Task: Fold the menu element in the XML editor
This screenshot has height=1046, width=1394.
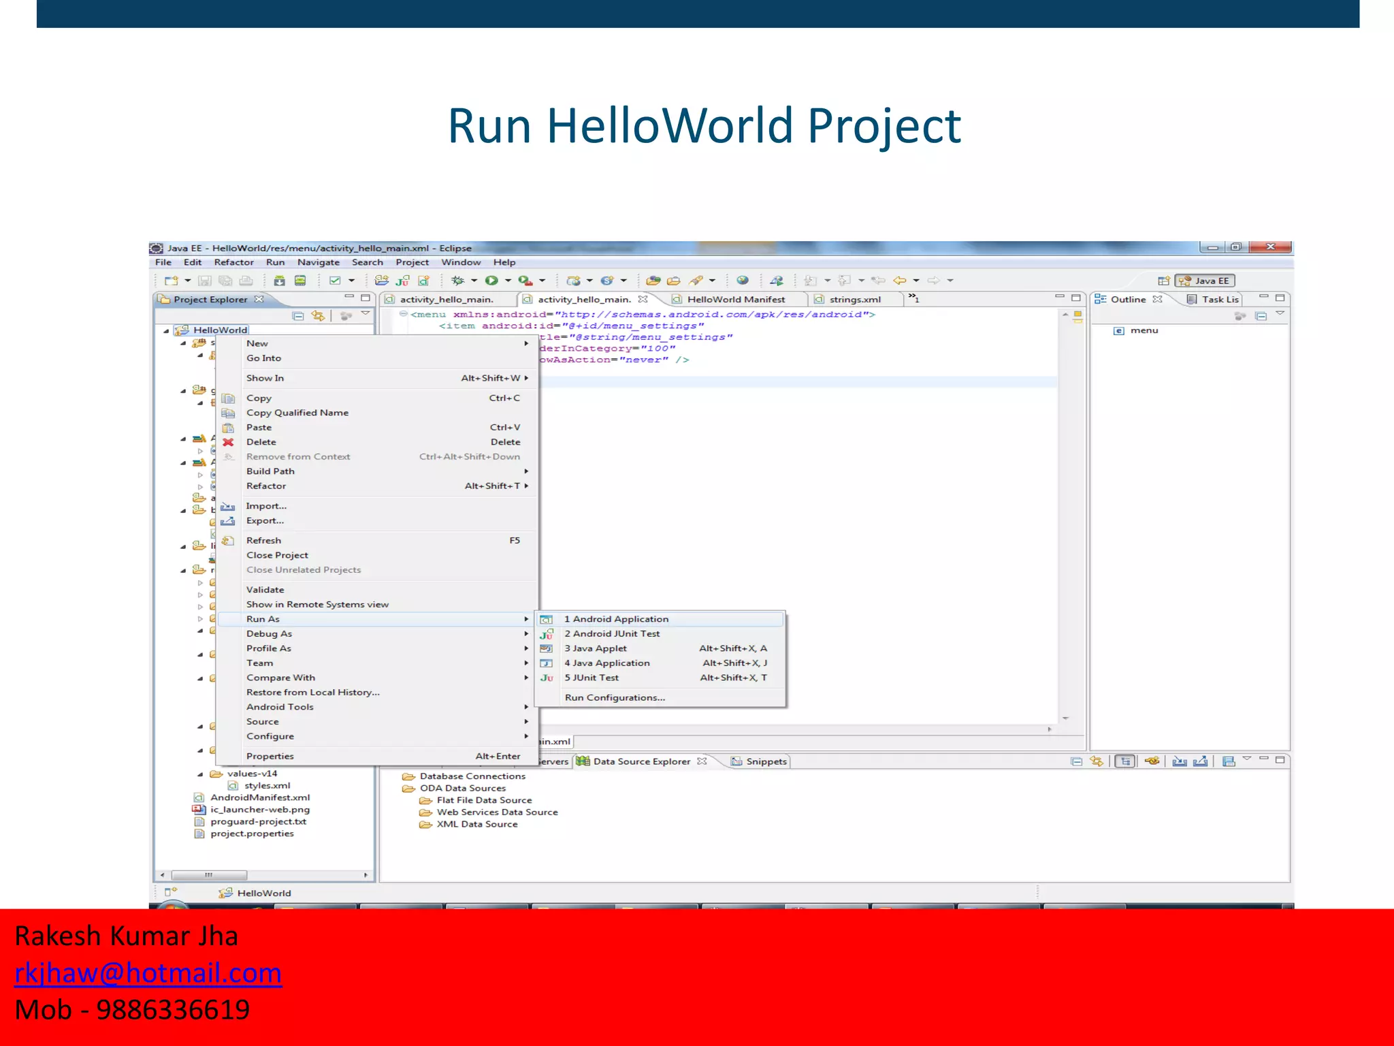Action: coord(403,314)
